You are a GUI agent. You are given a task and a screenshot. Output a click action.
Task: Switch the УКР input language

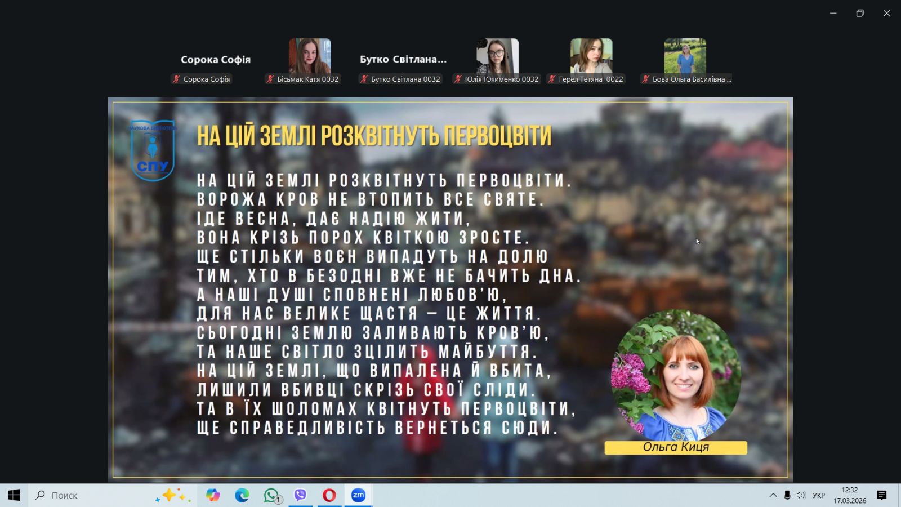click(819, 495)
